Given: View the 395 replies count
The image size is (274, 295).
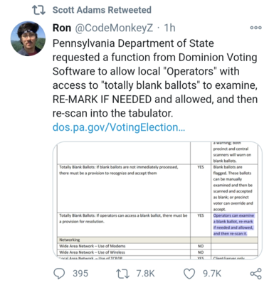Looking at the screenshot, I should tap(80, 274).
